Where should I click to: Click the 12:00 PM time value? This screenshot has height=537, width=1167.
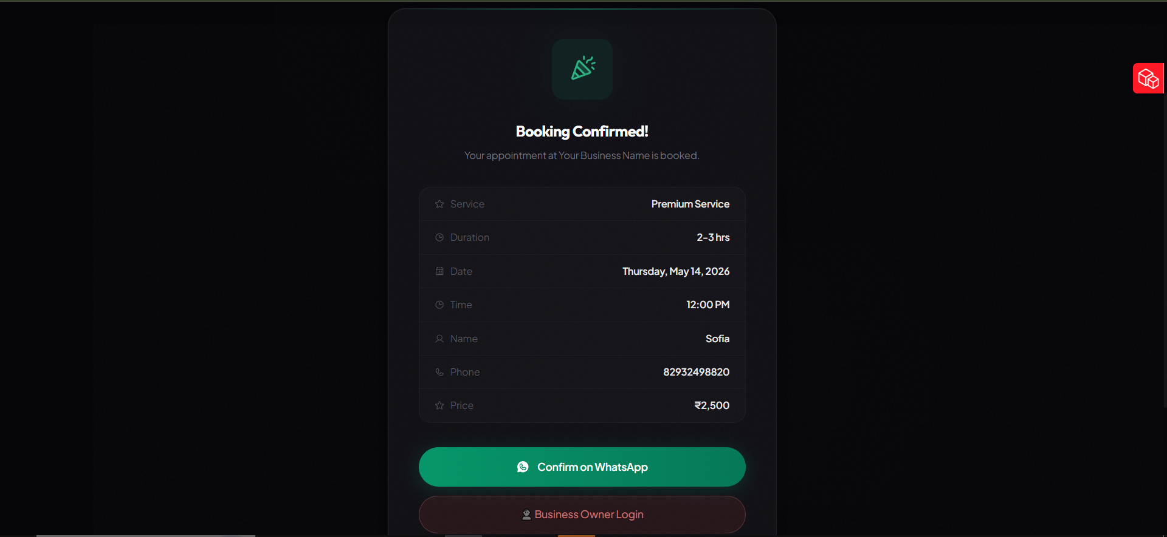click(x=707, y=305)
